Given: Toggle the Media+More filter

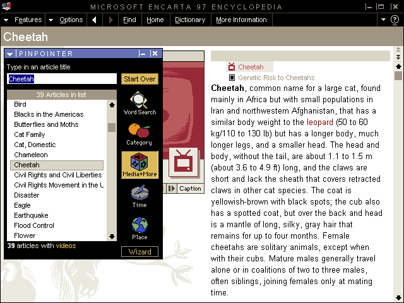Looking at the screenshot, I should [x=140, y=165].
